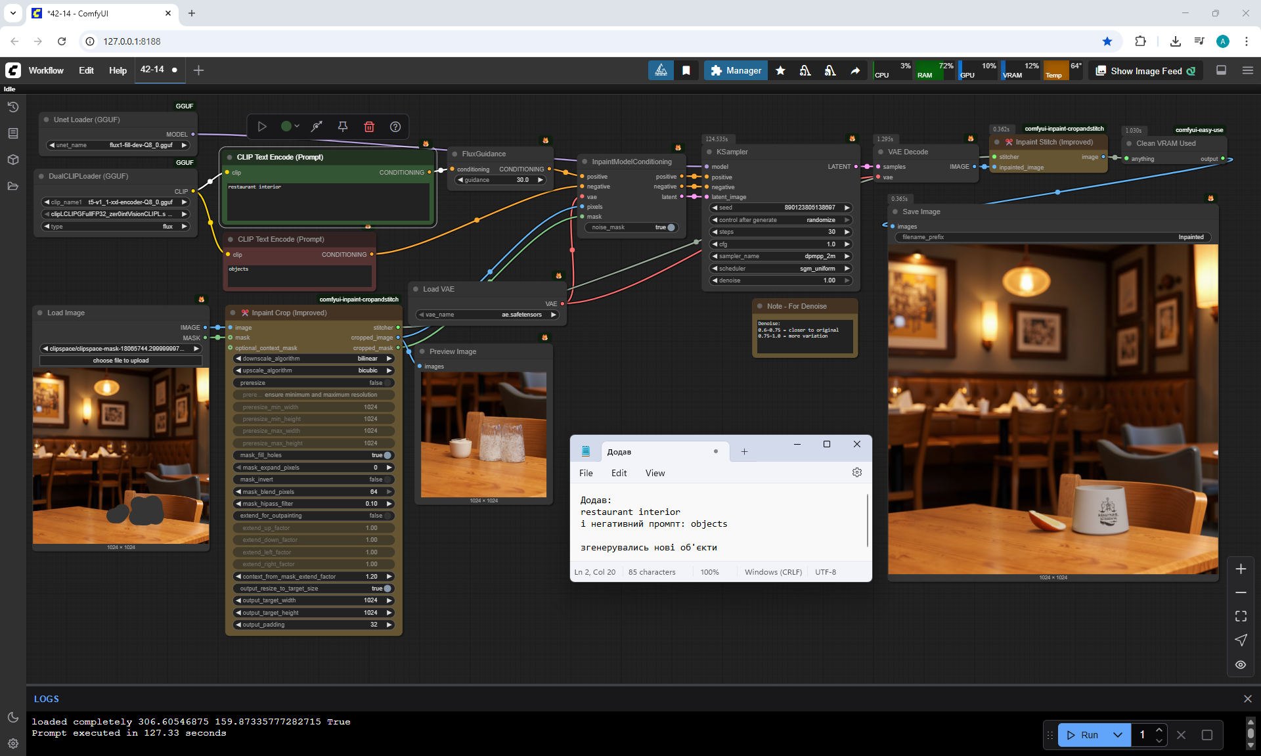Click the denoise value slider

[x=781, y=280]
